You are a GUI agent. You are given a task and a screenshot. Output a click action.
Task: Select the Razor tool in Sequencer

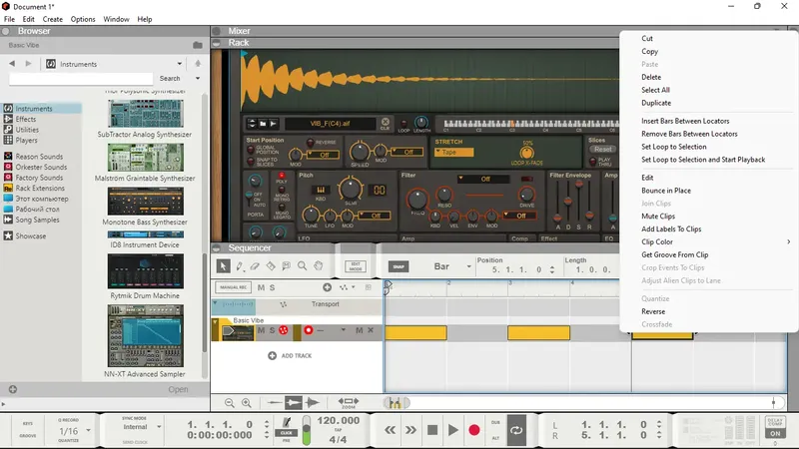(x=271, y=265)
